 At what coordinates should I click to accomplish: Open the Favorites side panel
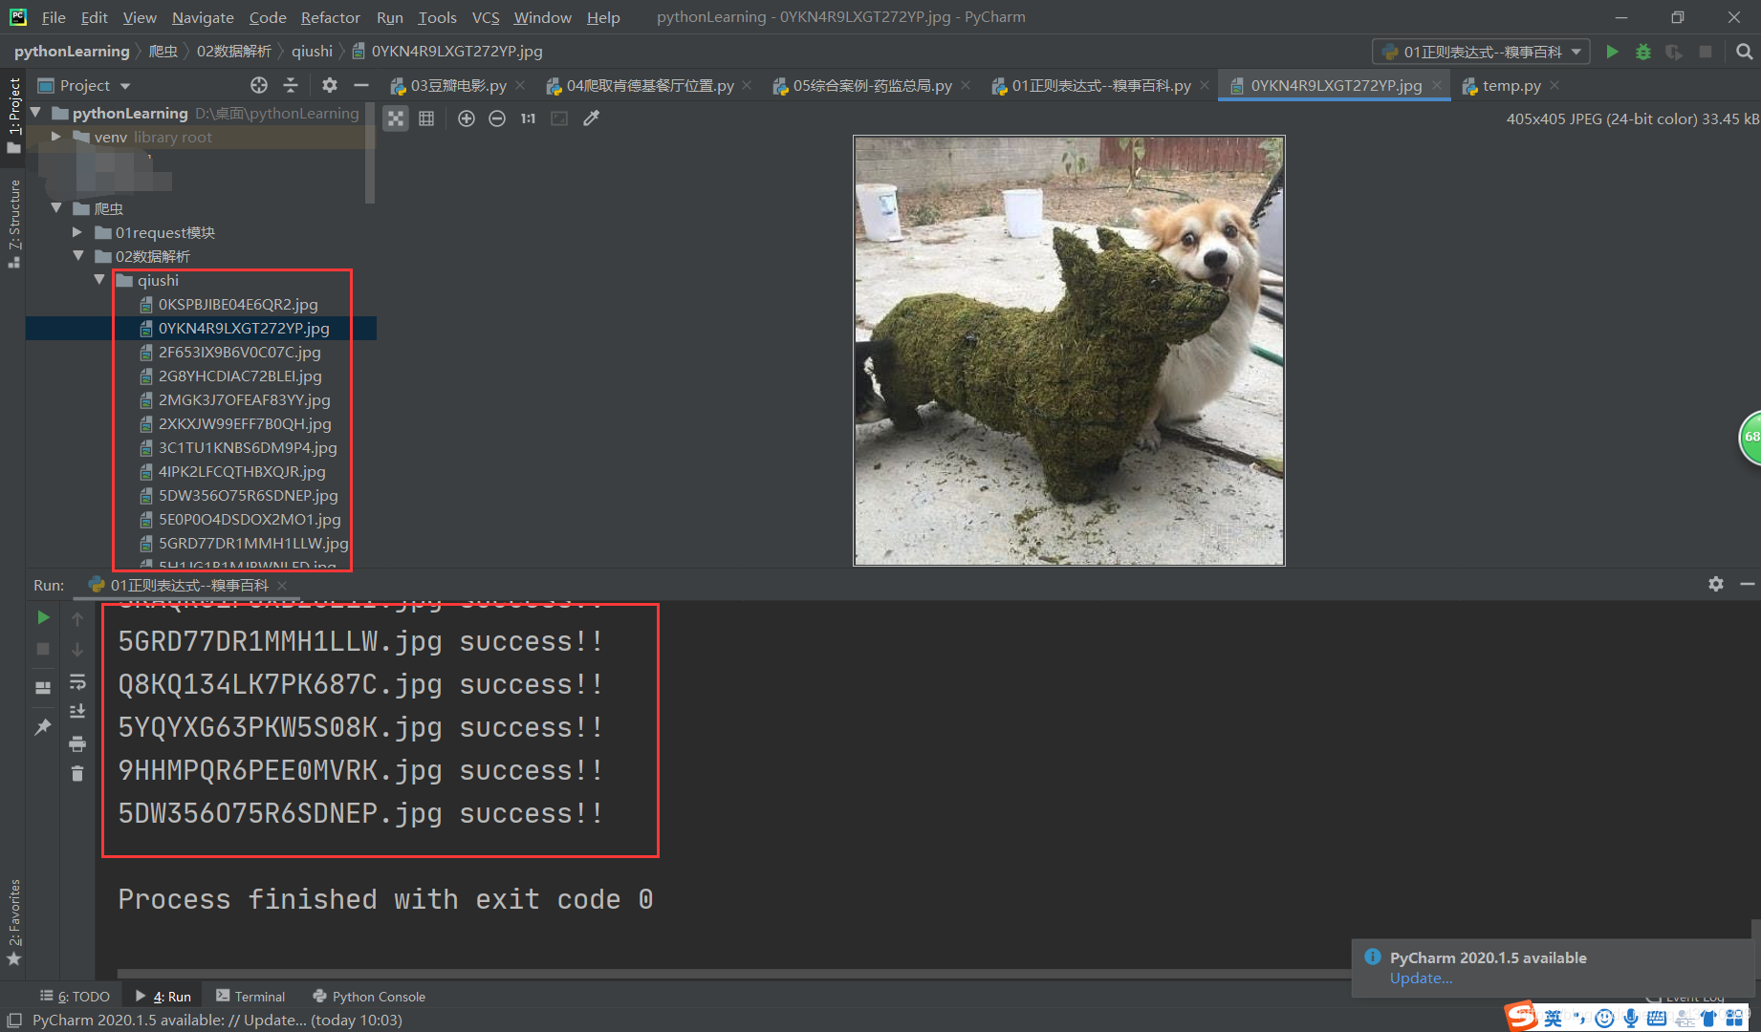coord(13,922)
